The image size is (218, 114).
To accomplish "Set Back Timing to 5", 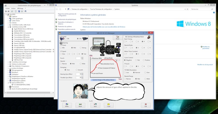I will (x=148, y=42).
